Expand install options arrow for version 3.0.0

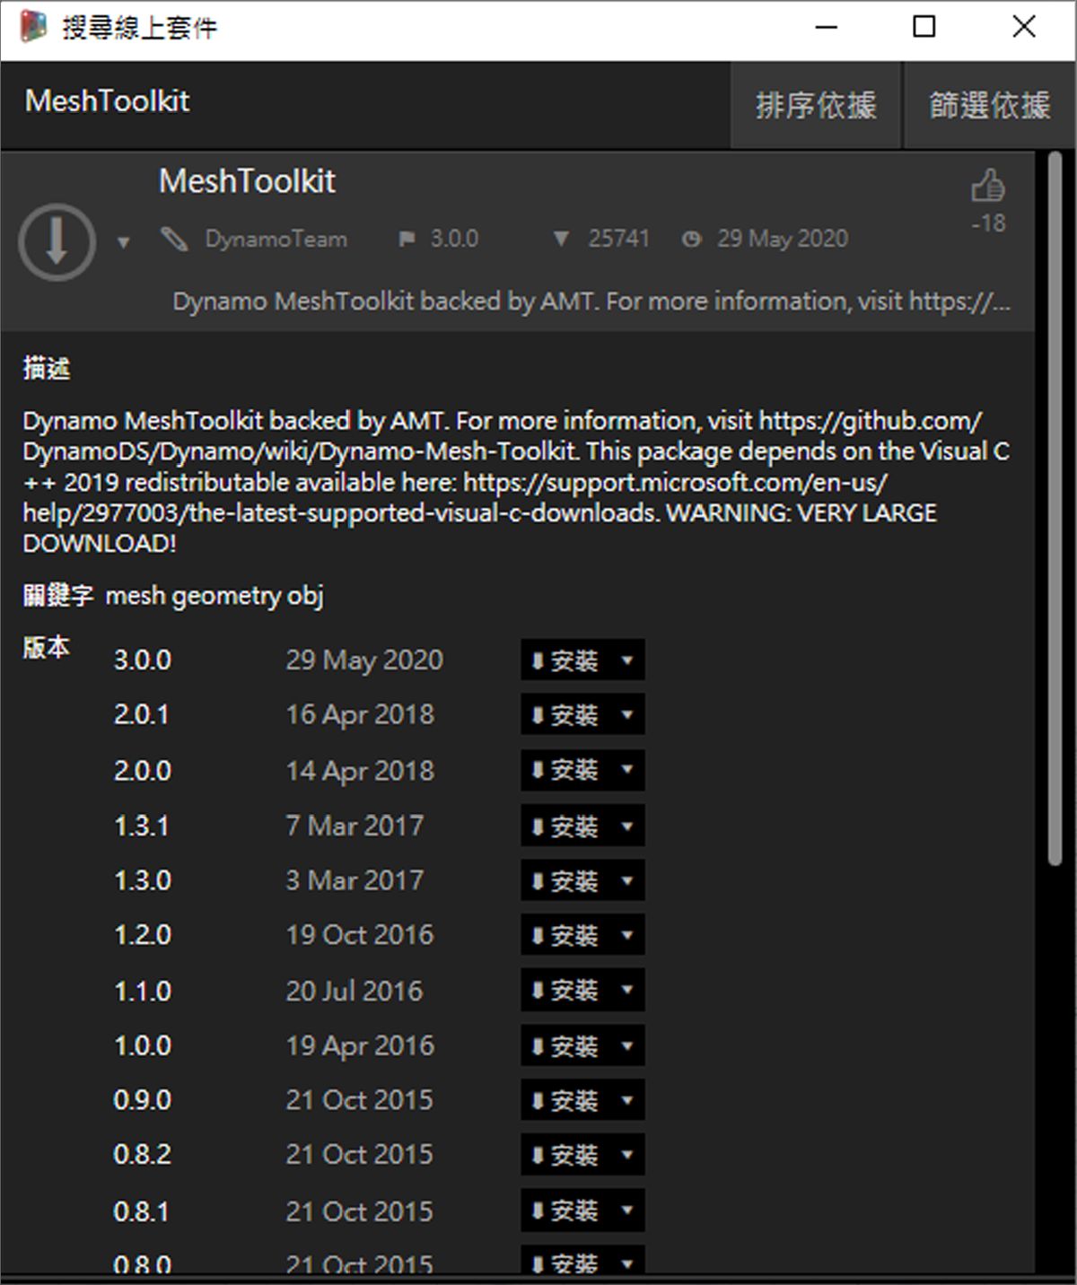[627, 660]
